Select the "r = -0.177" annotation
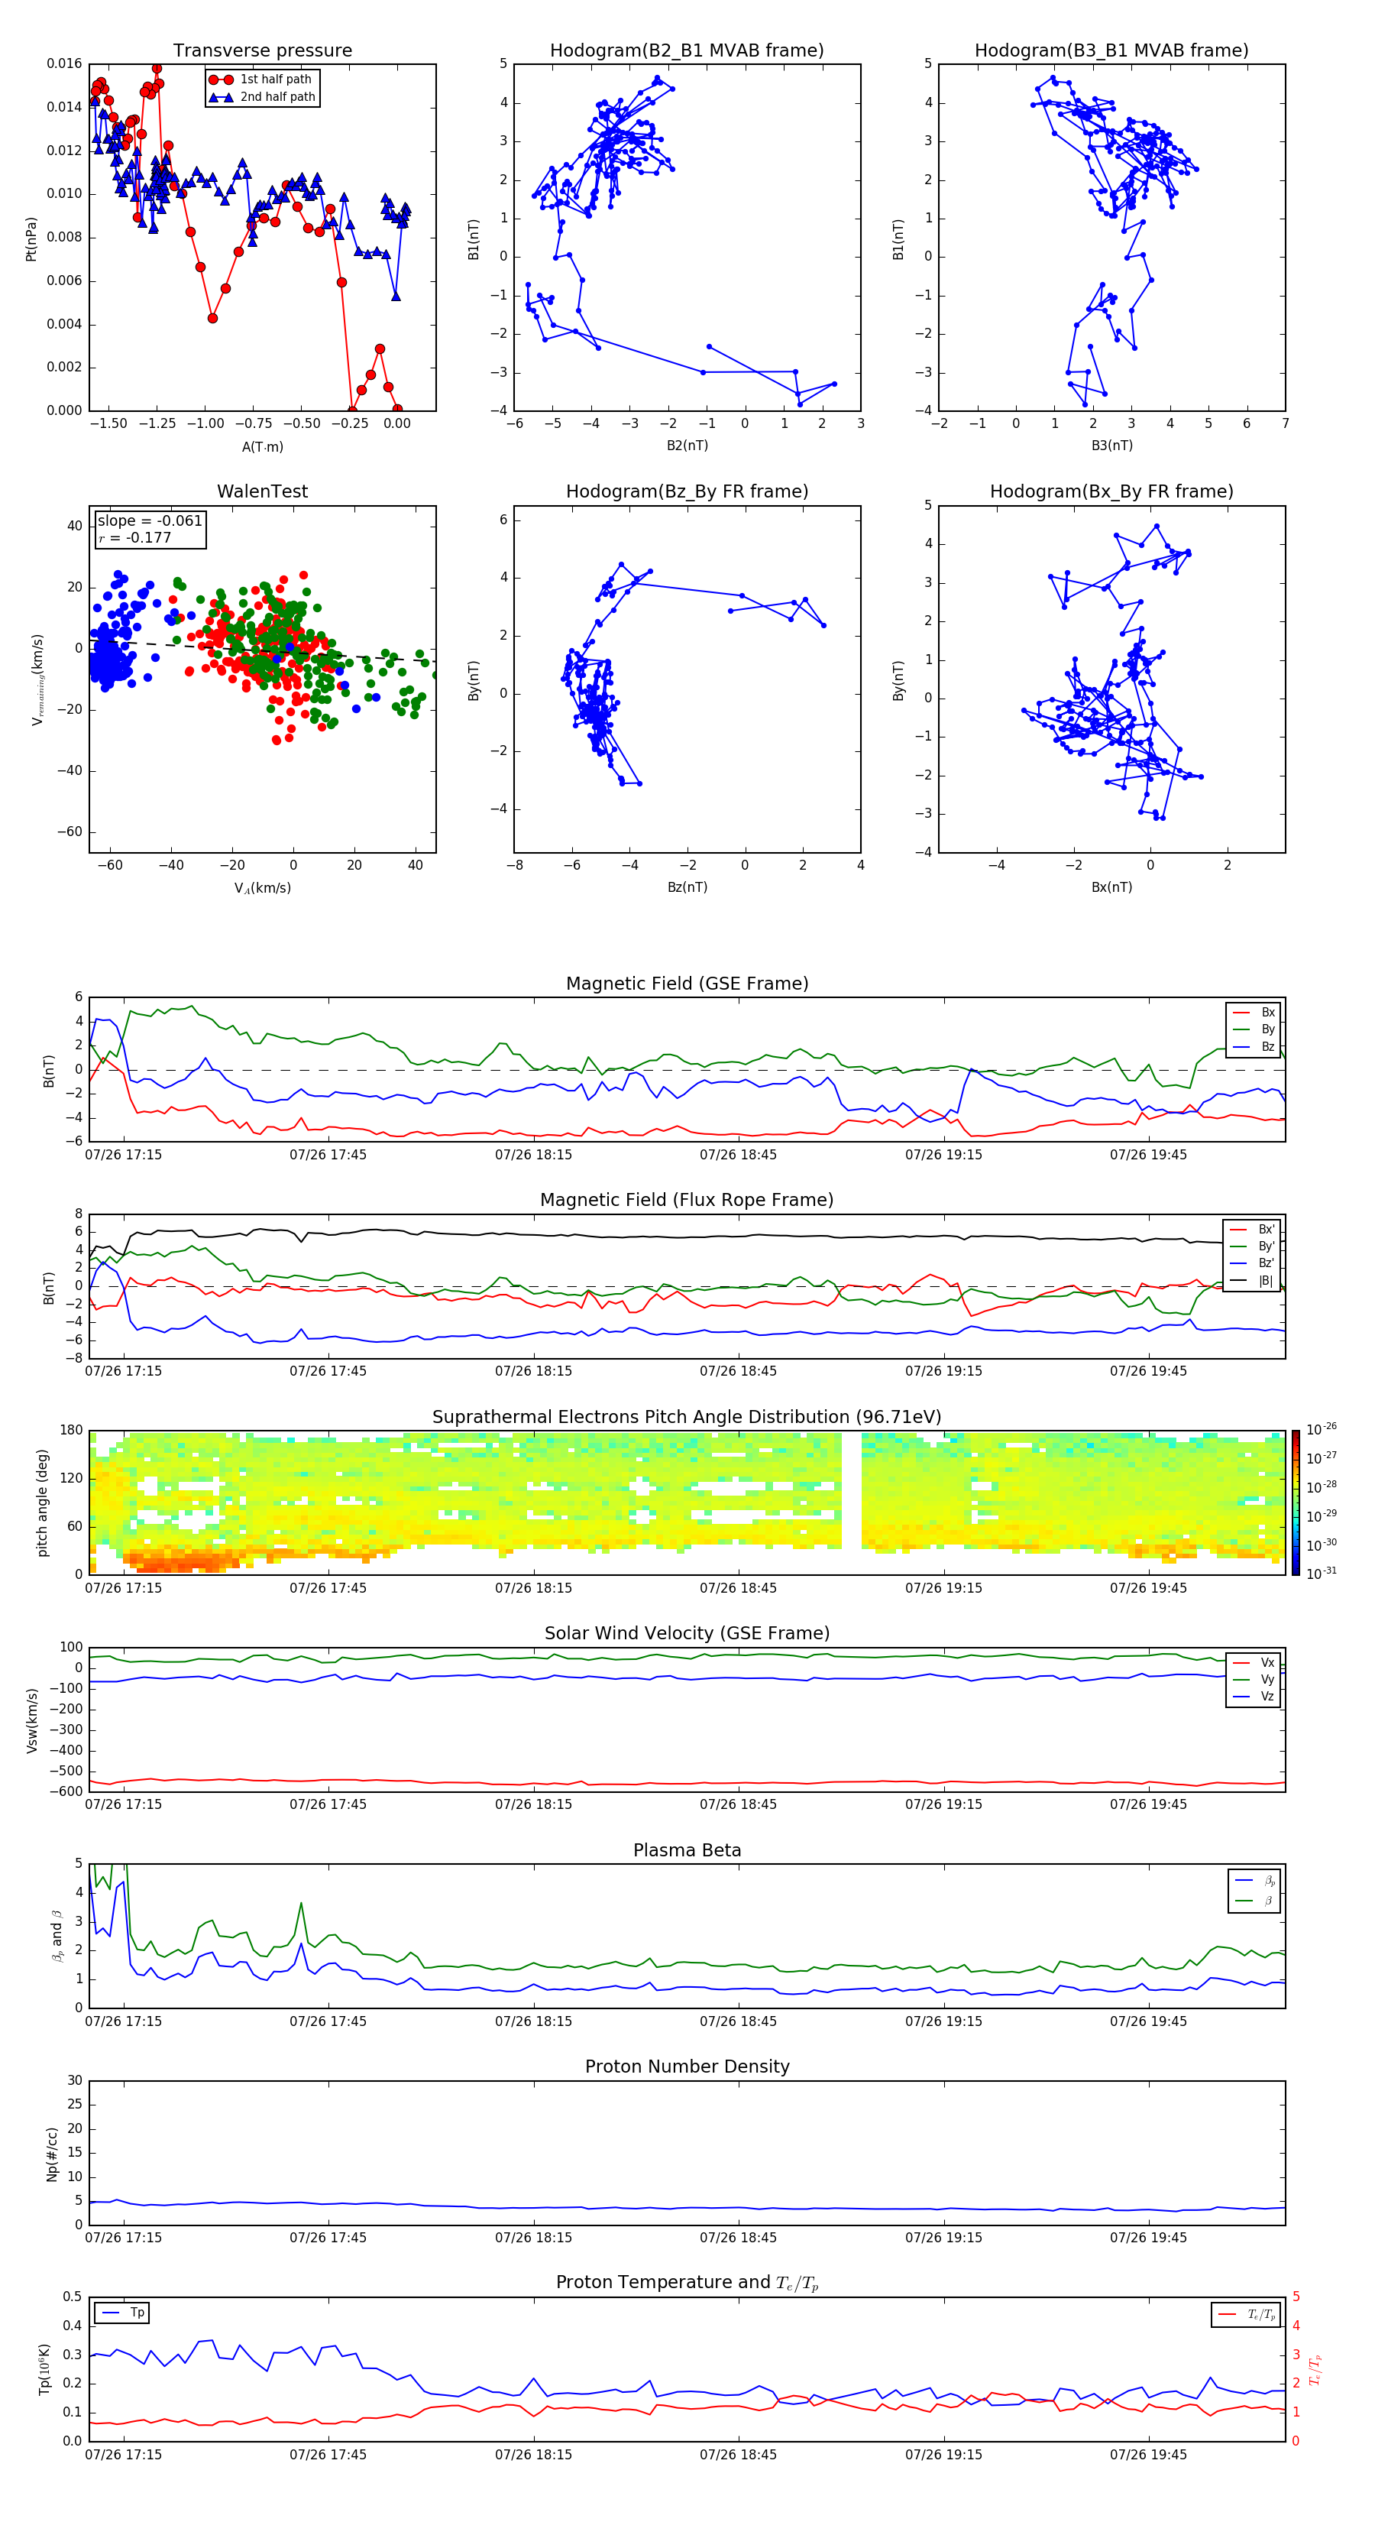This screenshot has height=2522, width=1375. pyautogui.click(x=135, y=537)
